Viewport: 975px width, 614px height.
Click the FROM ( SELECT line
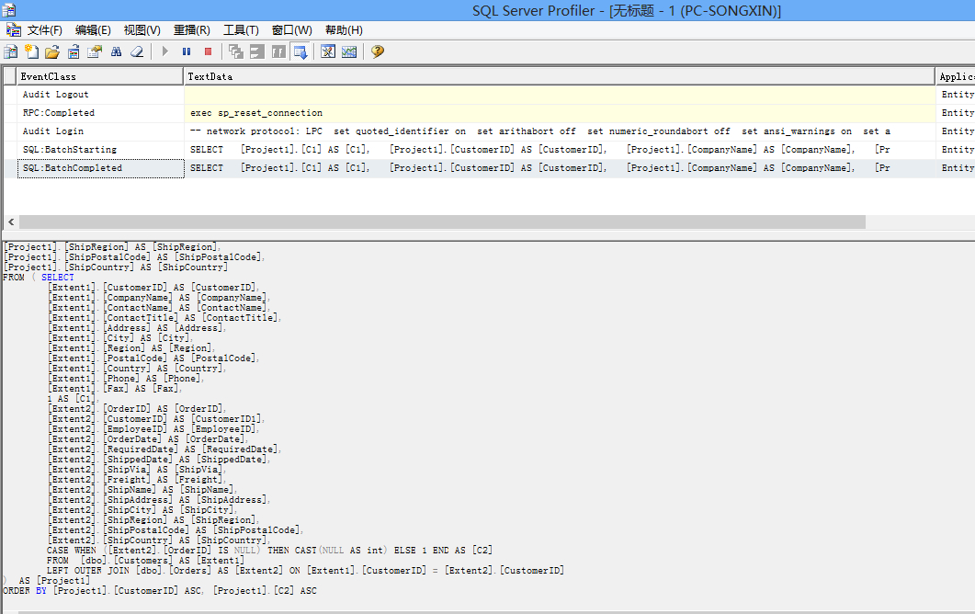39,278
